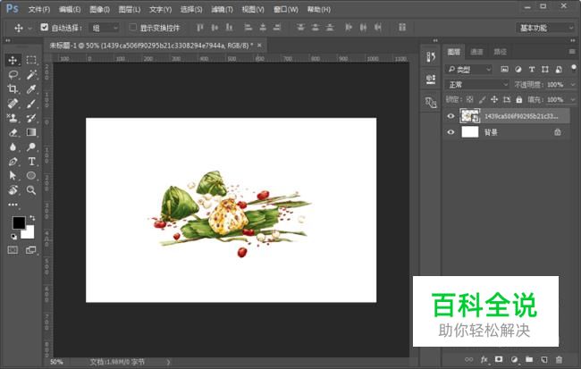Select the Clone Stamp tool
581x369 pixels.
click(13, 118)
